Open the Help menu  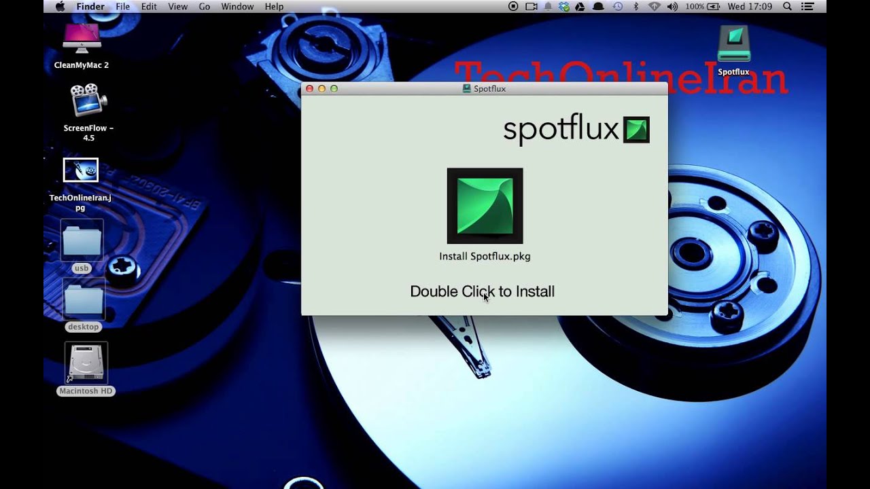click(274, 6)
